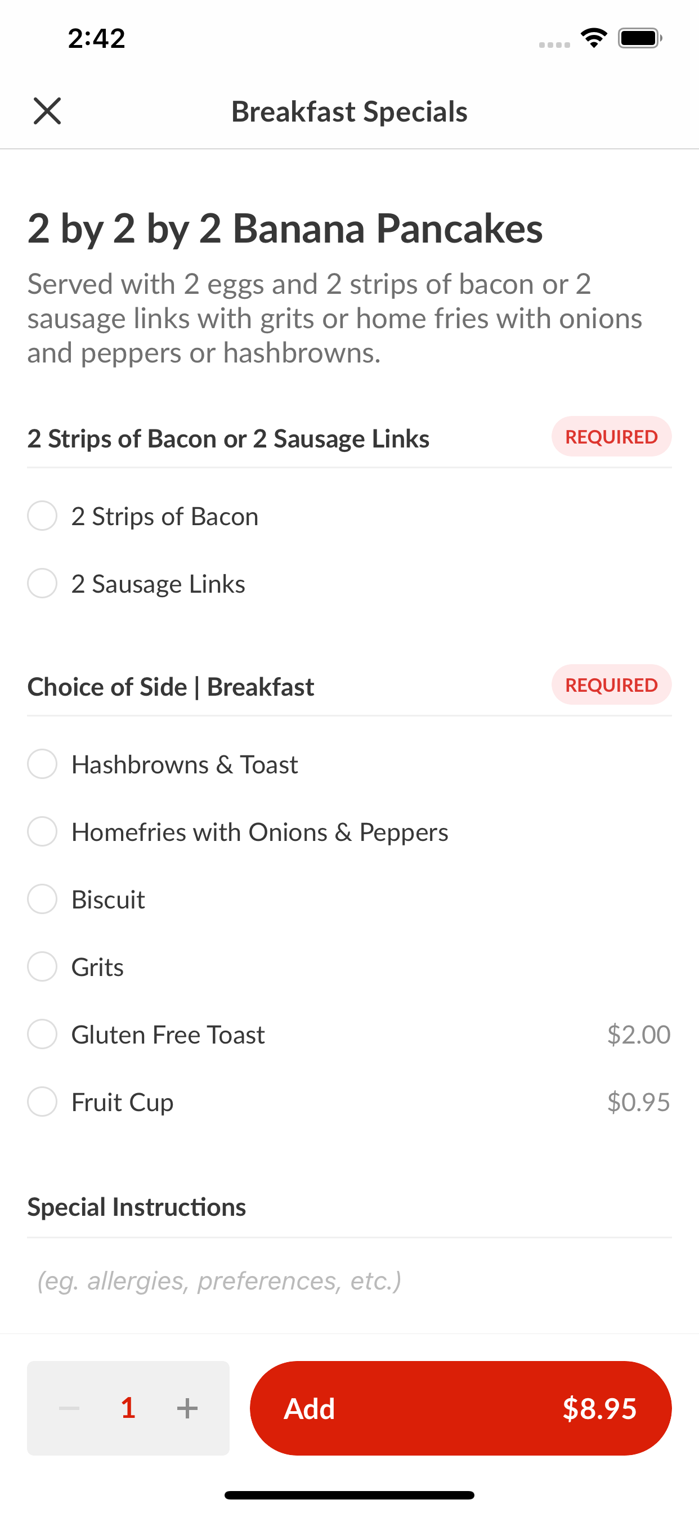Tap the Special Instructions heading

pyautogui.click(x=137, y=1207)
